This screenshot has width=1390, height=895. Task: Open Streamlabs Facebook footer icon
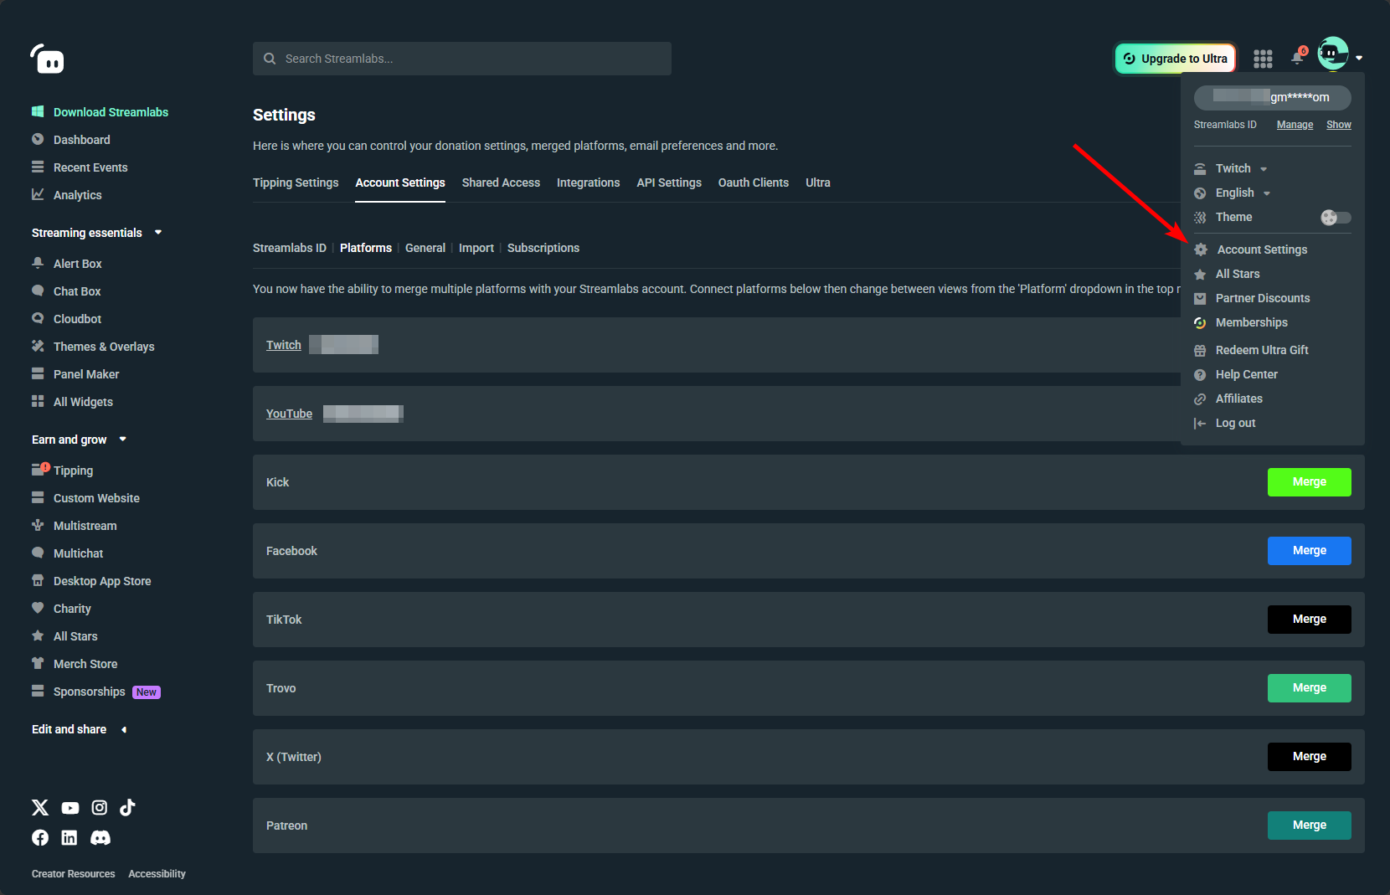[x=40, y=837]
